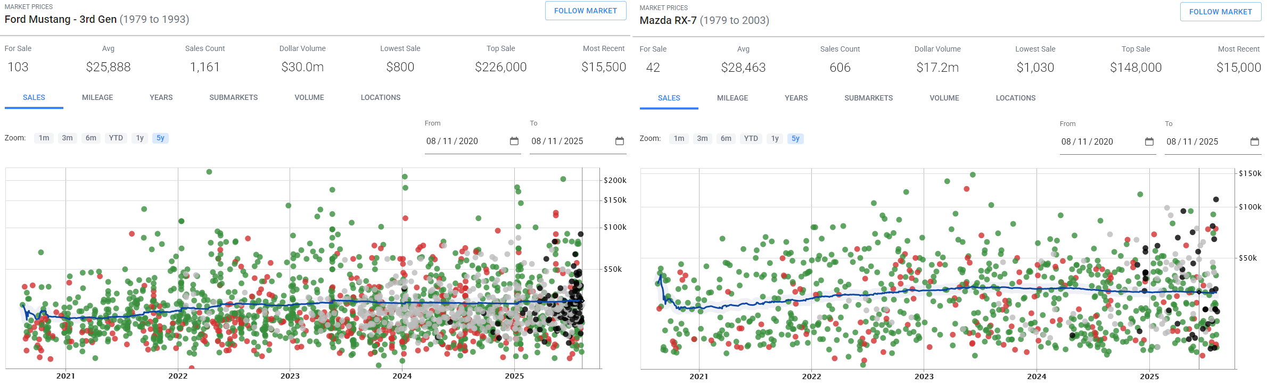The width and height of the screenshot is (1267, 385).
Task: Show the Volume tab for Ford Mustang
Action: [309, 98]
